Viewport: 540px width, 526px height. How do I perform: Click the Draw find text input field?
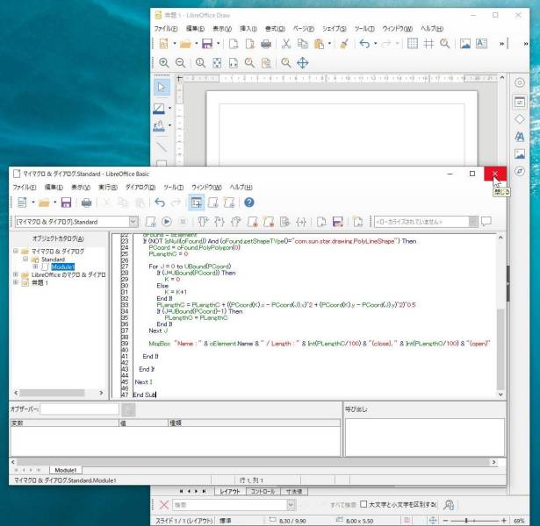pos(229,505)
